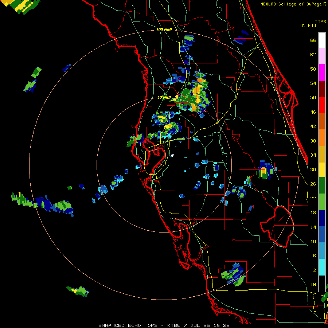Select the dark red legend swatch
This screenshot has width=328, height=328.
pyautogui.click(x=322, y=89)
